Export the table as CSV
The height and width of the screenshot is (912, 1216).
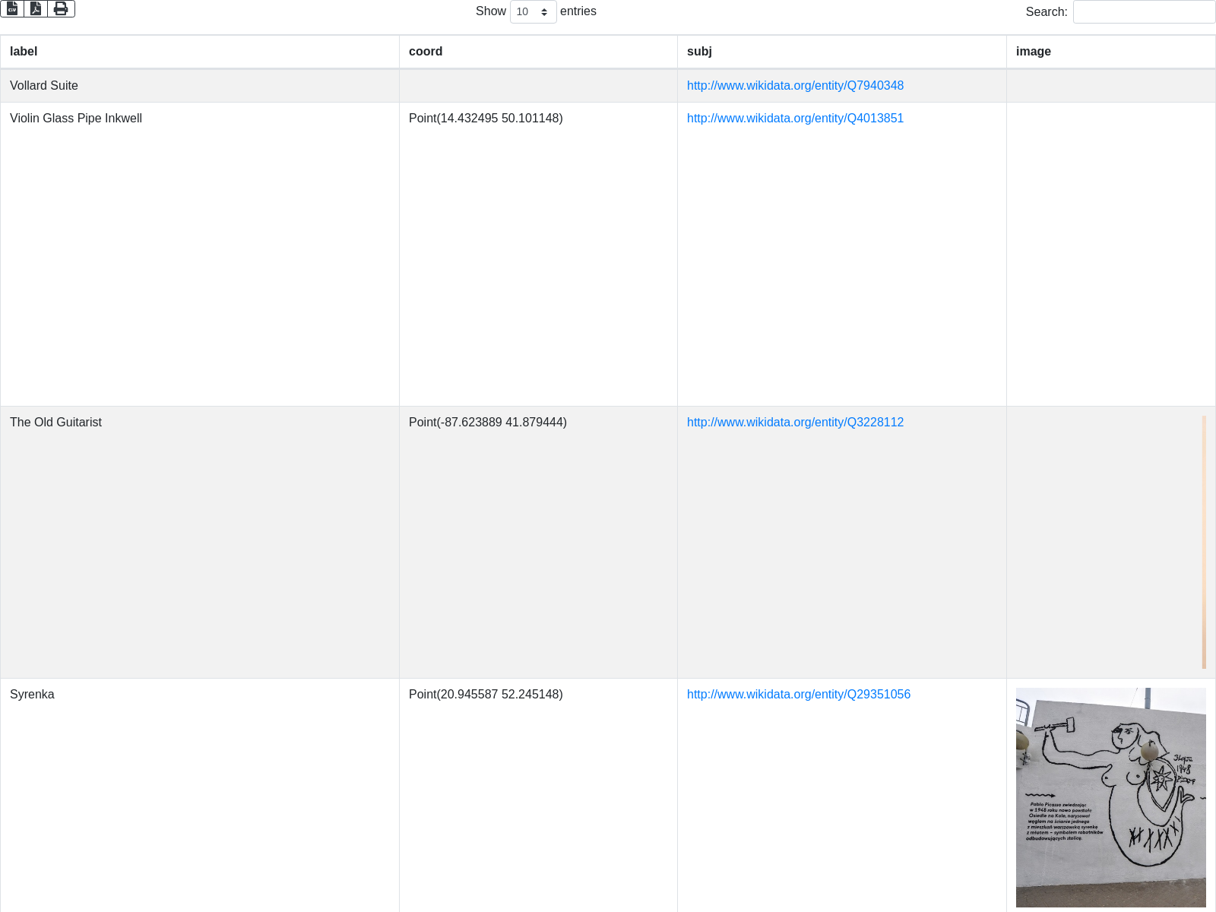pos(12,8)
